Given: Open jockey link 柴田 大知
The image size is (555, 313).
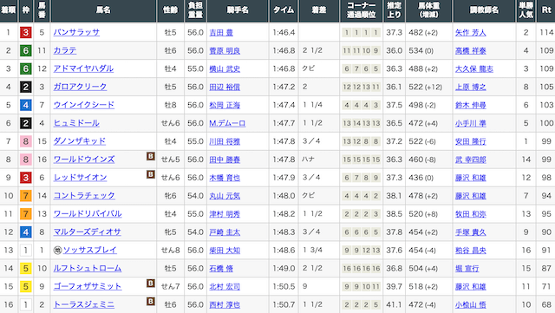Looking at the screenshot, I should pyautogui.click(x=225, y=250).
